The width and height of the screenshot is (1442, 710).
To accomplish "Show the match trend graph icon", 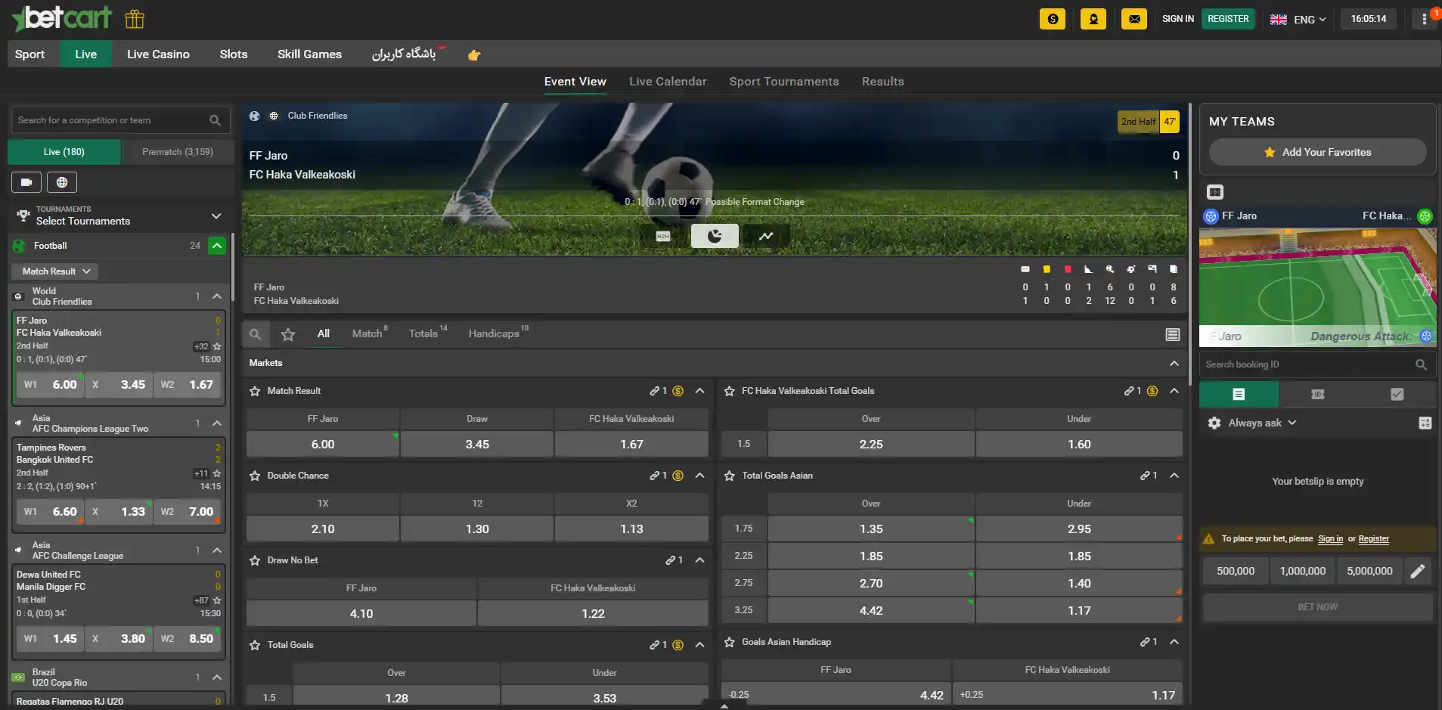I will (x=766, y=236).
